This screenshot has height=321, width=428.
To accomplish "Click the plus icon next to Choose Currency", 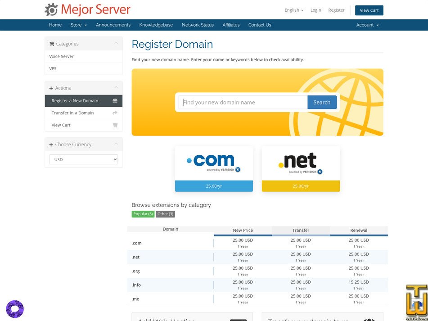I will pyautogui.click(x=51, y=145).
